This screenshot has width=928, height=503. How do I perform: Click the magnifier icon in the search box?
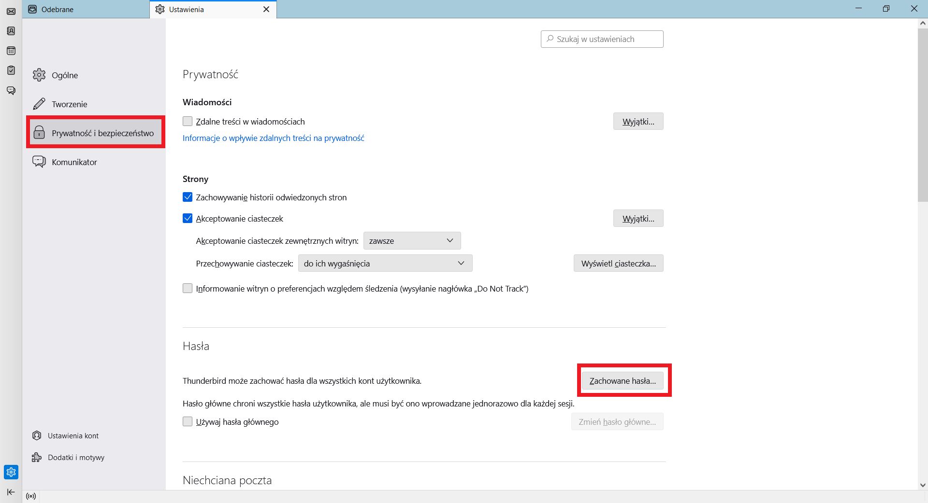[550, 39]
